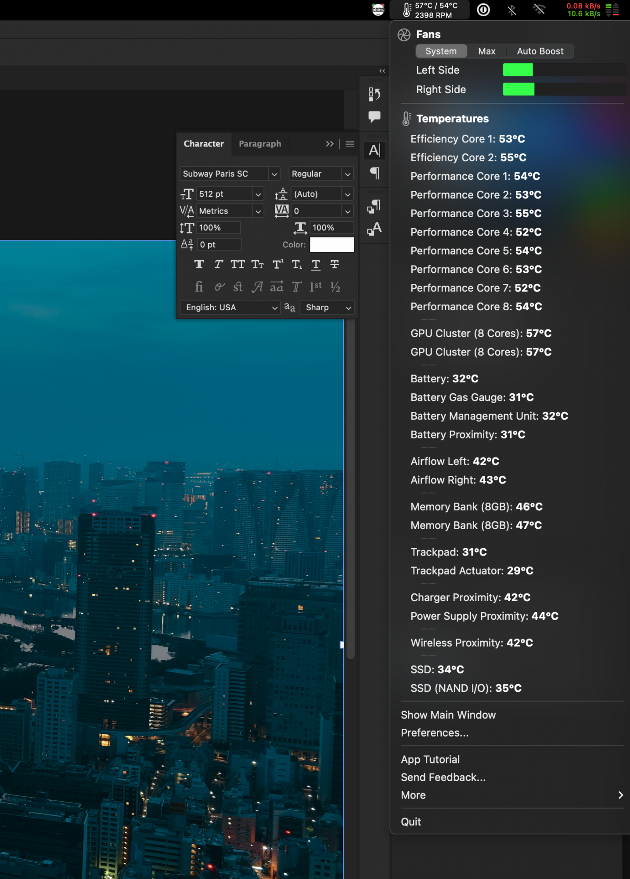630x879 pixels.
Task: Collapse the panel dock double arrows
Action: click(382, 71)
